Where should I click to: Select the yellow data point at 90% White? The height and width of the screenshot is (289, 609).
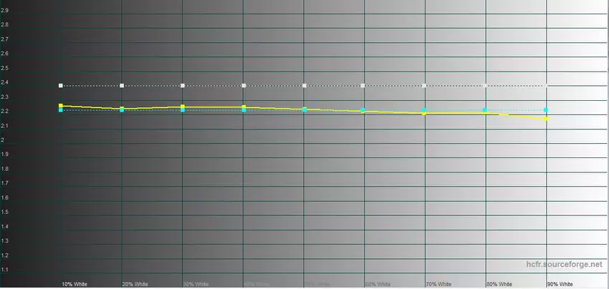click(546, 119)
